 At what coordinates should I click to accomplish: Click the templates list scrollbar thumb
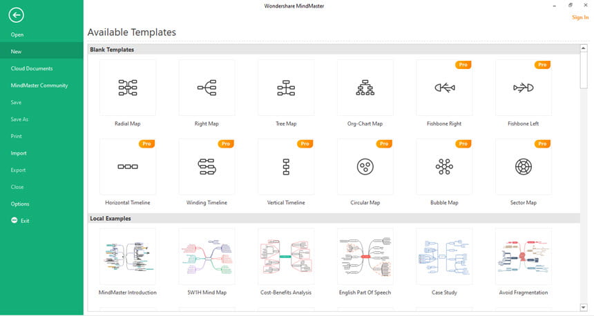pos(584,70)
